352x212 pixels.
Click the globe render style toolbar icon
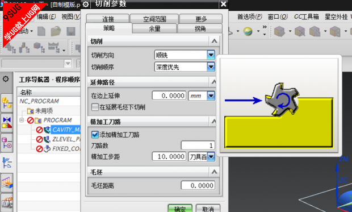point(248,31)
